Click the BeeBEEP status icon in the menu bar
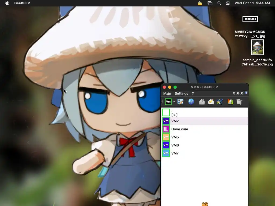Screen dimensions: 275x206 click(x=200, y=3)
